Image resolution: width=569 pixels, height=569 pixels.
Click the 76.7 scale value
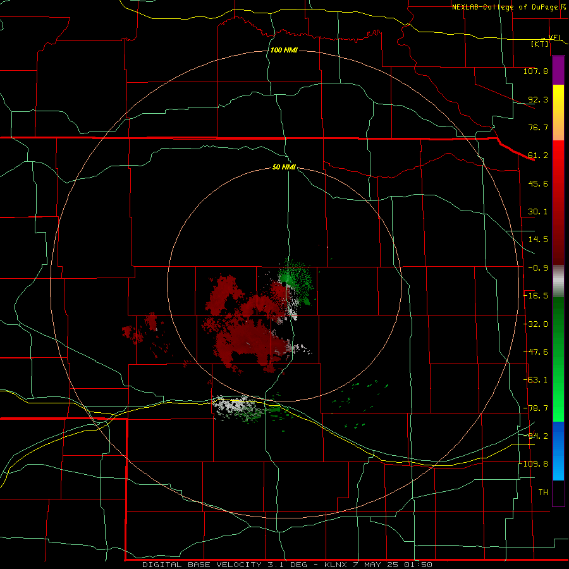click(538, 127)
